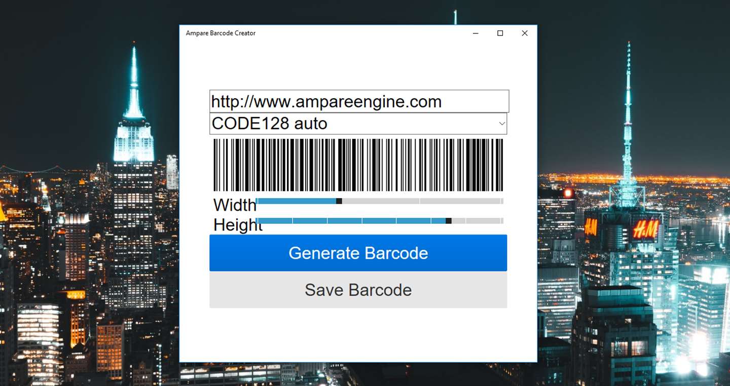Click the Height slider thumb handle
Screen dimensions: 730x386
click(449, 221)
